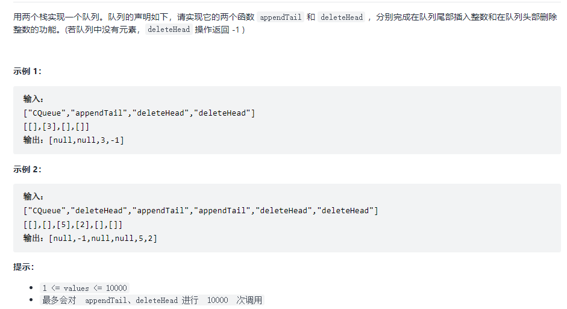Click the 提示 heading
567x309 pixels.
point(24,267)
